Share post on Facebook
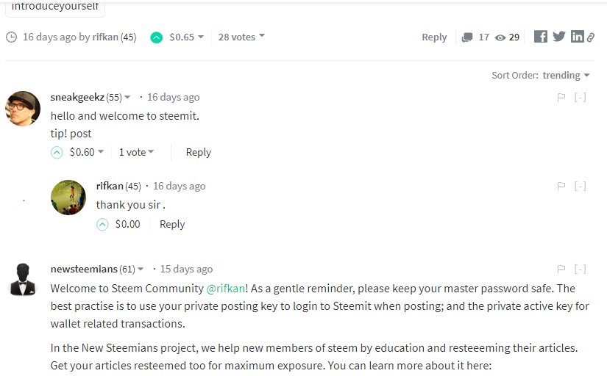Viewport: 607px width, 376px height. (541, 37)
